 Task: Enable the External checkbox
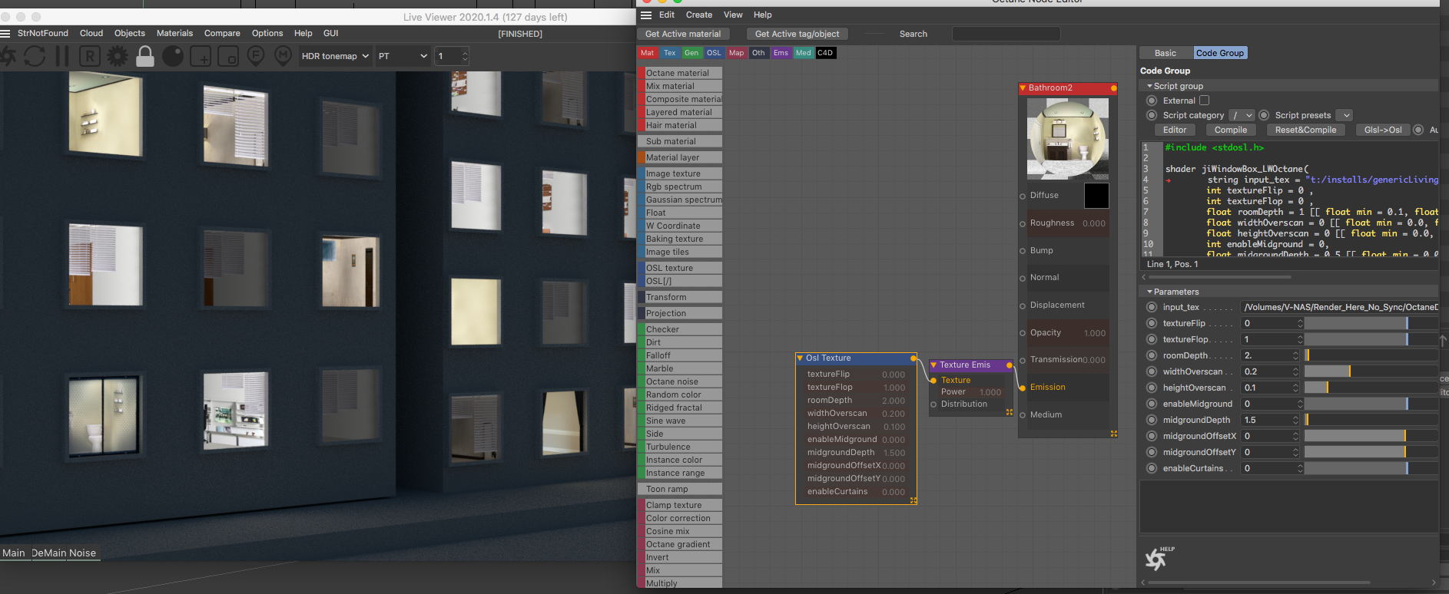(x=1204, y=101)
